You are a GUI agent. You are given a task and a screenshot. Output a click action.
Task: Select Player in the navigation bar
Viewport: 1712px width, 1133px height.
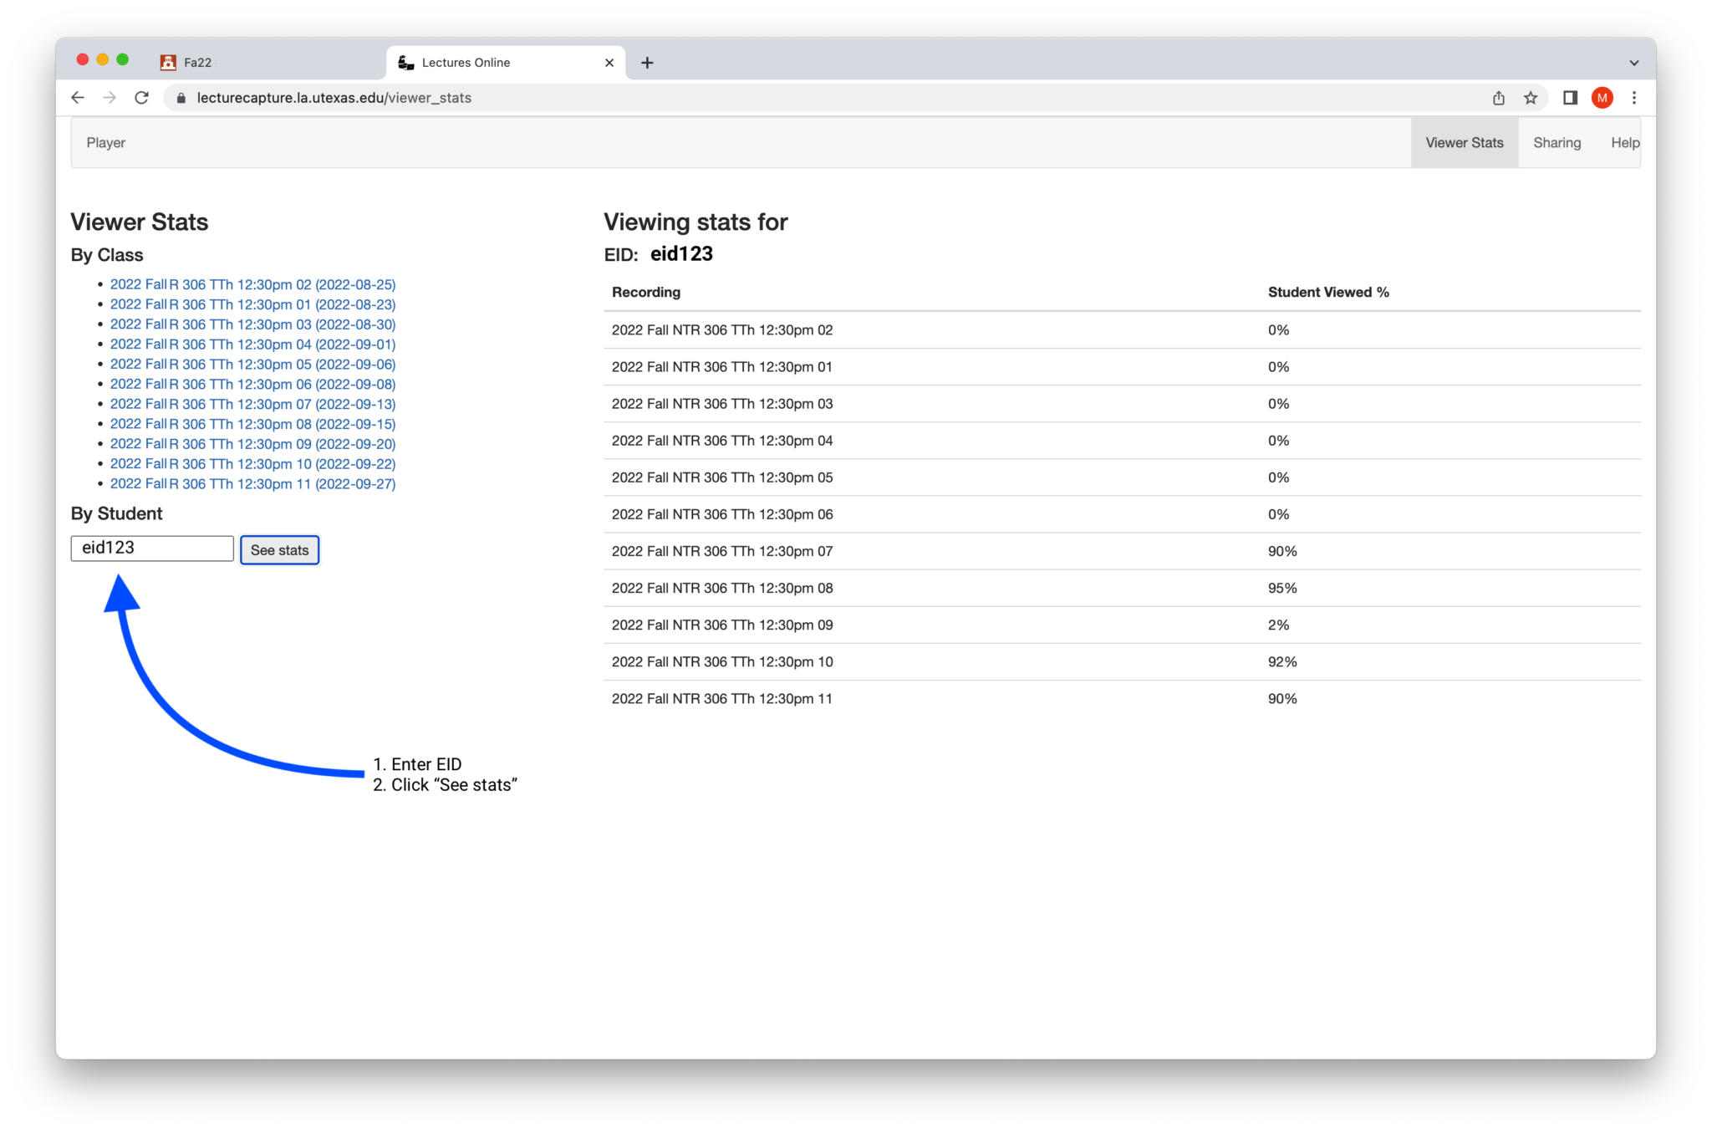pyautogui.click(x=105, y=142)
